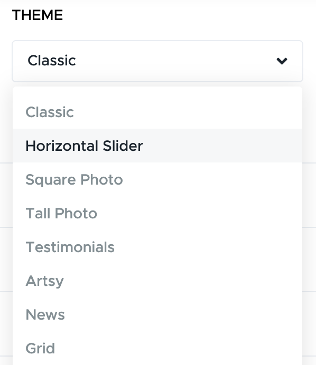Collapse the open theme list using its chevron
This screenshot has height=365, width=316.
pos(282,61)
